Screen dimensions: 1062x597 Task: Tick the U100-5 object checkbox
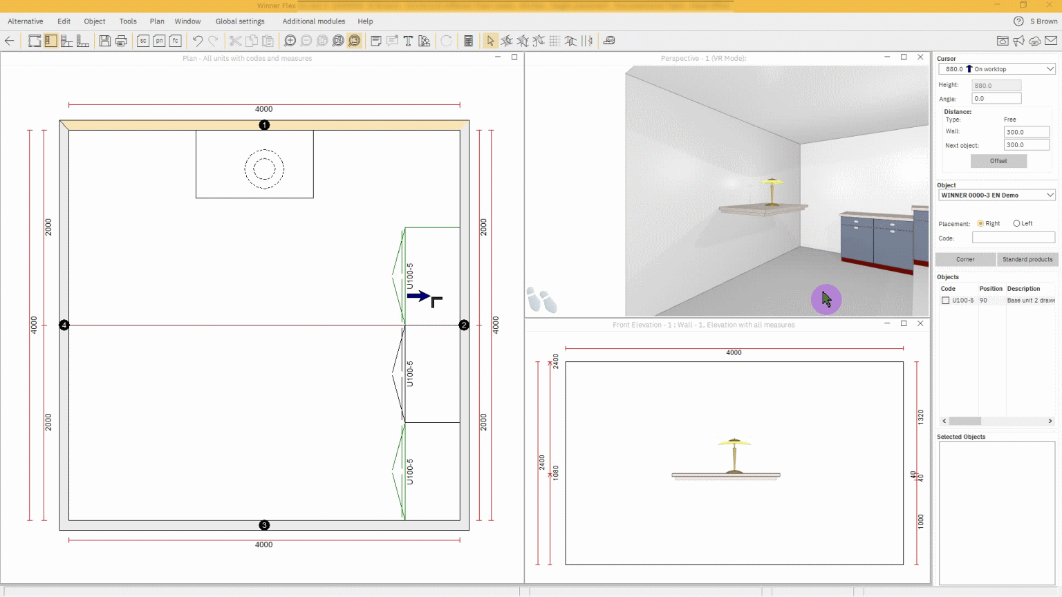point(945,301)
